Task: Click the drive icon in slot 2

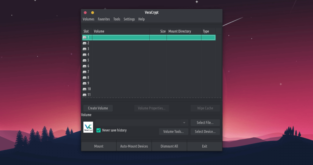Action: (85, 43)
